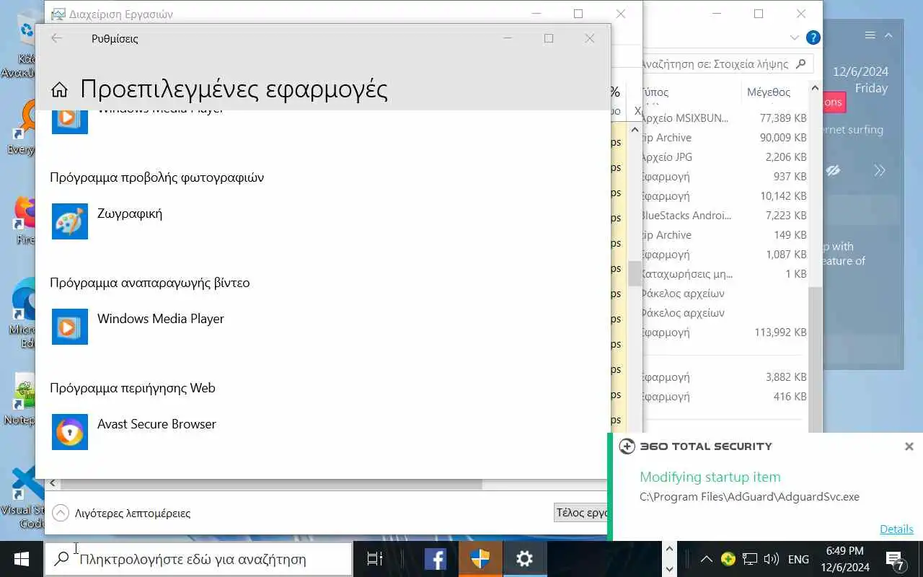Collapse the right panel with the up chevron
This screenshot has width=923, height=577.
(x=888, y=35)
